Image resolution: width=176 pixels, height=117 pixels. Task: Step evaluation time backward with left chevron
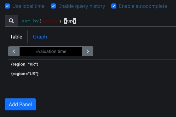[14, 51]
